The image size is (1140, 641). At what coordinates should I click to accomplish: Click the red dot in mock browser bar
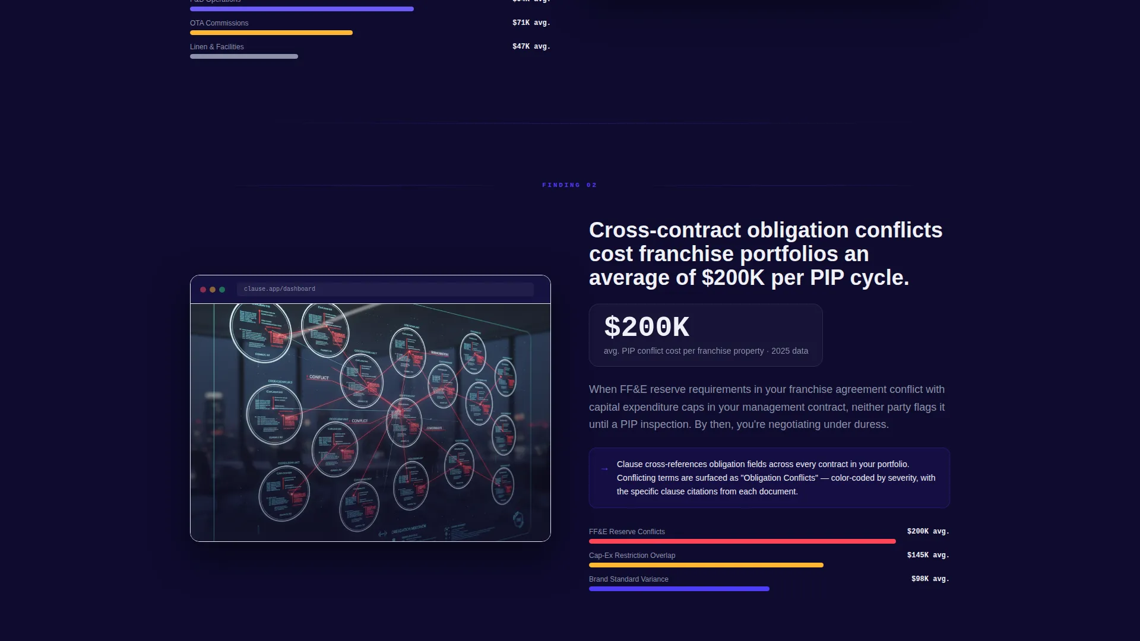tap(203, 290)
